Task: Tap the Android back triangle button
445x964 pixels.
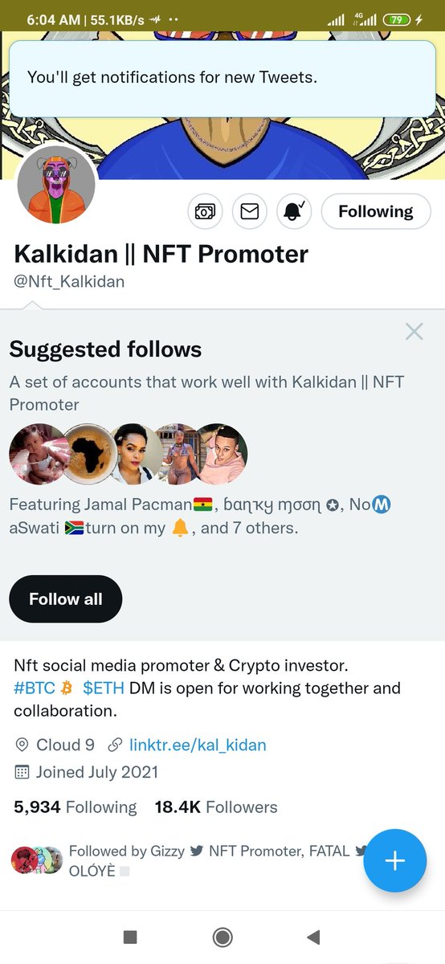Action: [x=314, y=937]
